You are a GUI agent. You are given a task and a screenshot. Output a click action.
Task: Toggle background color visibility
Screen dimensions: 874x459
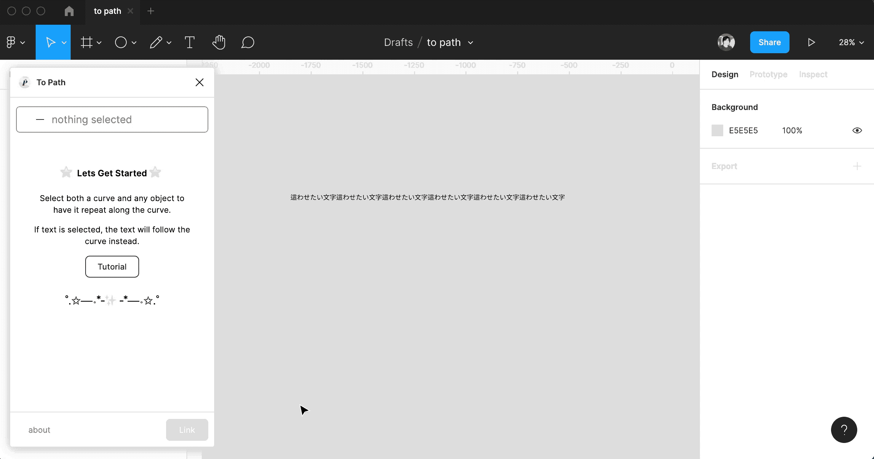point(857,130)
